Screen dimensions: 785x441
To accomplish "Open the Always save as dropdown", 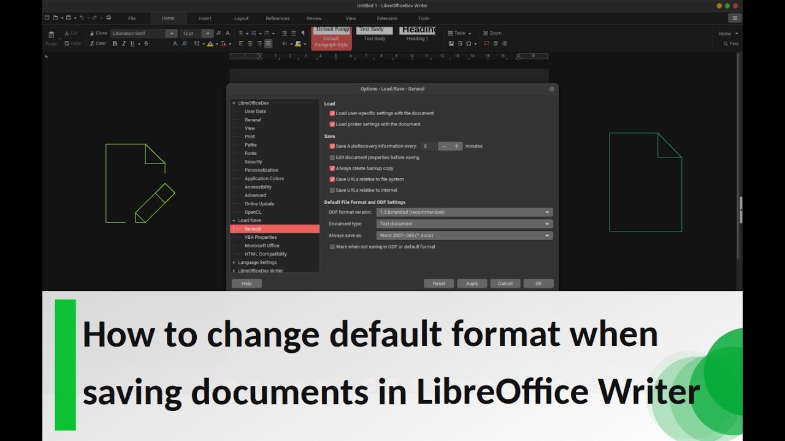I will (x=464, y=235).
